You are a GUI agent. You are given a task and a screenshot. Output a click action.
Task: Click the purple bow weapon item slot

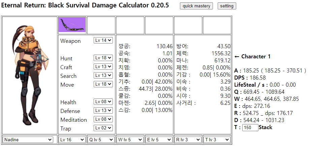pyautogui.click(x=72, y=25)
